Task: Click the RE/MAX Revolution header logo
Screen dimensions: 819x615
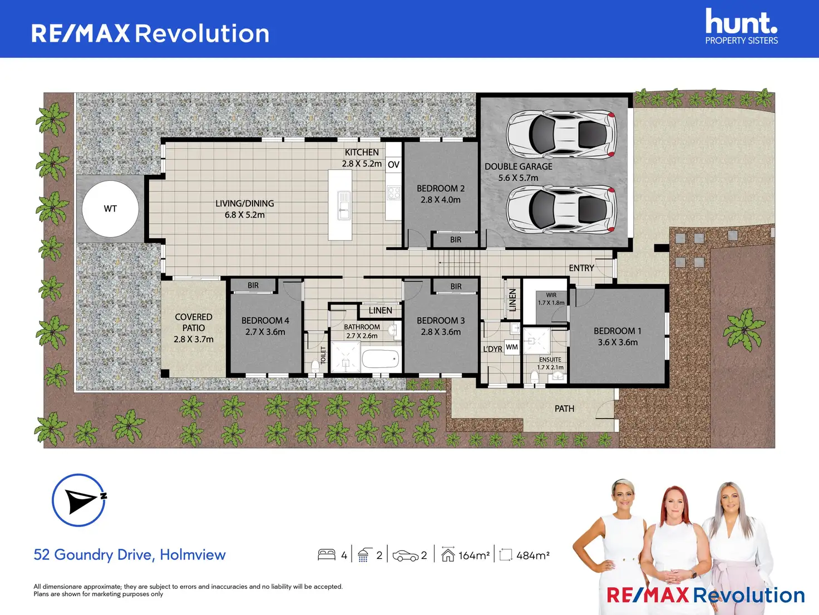Action: (x=150, y=33)
